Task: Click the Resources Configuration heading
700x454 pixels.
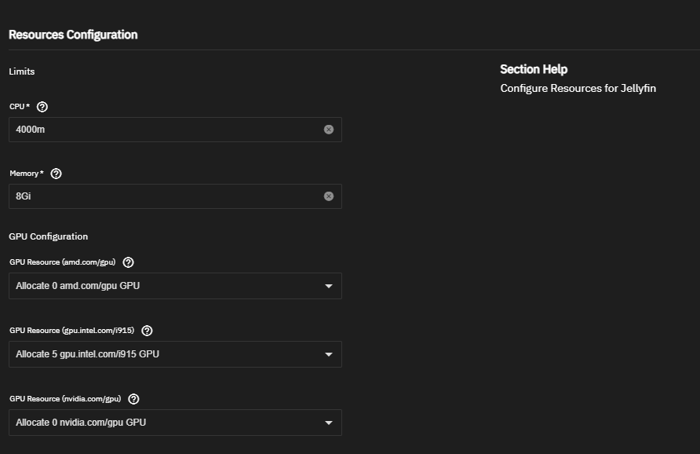Action: (x=73, y=35)
